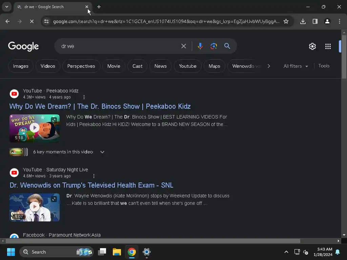Submit search using the magnifier icon
This screenshot has width=347, height=260.
(x=227, y=46)
